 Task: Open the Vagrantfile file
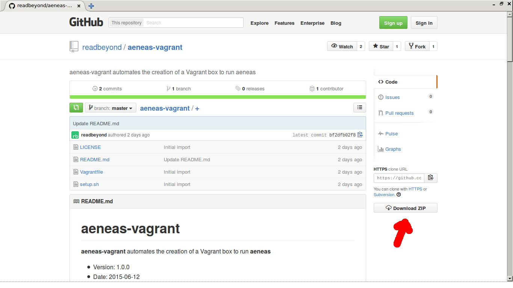(x=91, y=172)
